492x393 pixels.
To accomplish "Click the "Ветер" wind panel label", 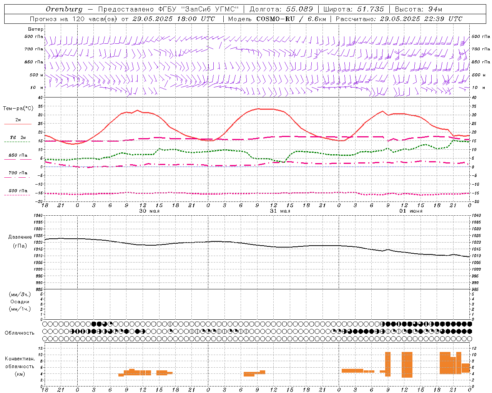I will [36, 29].
